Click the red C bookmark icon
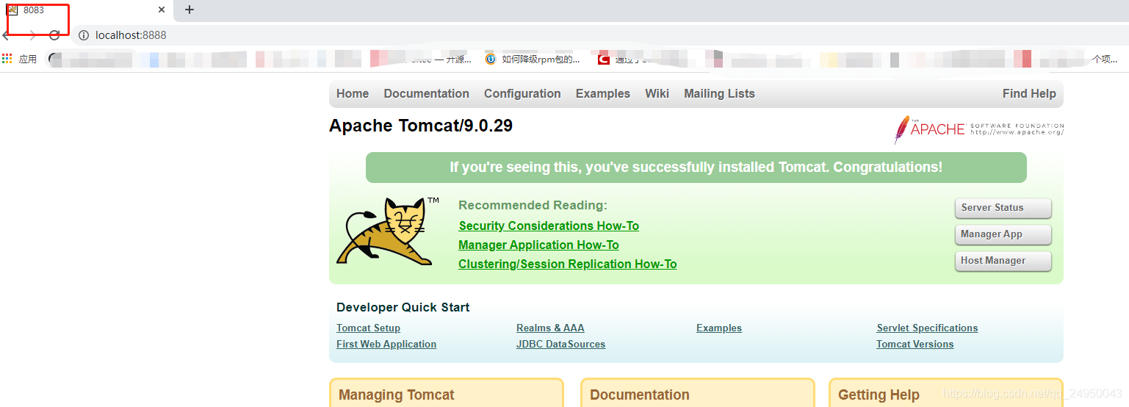The image size is (1129, 407). tap(603, 60)
